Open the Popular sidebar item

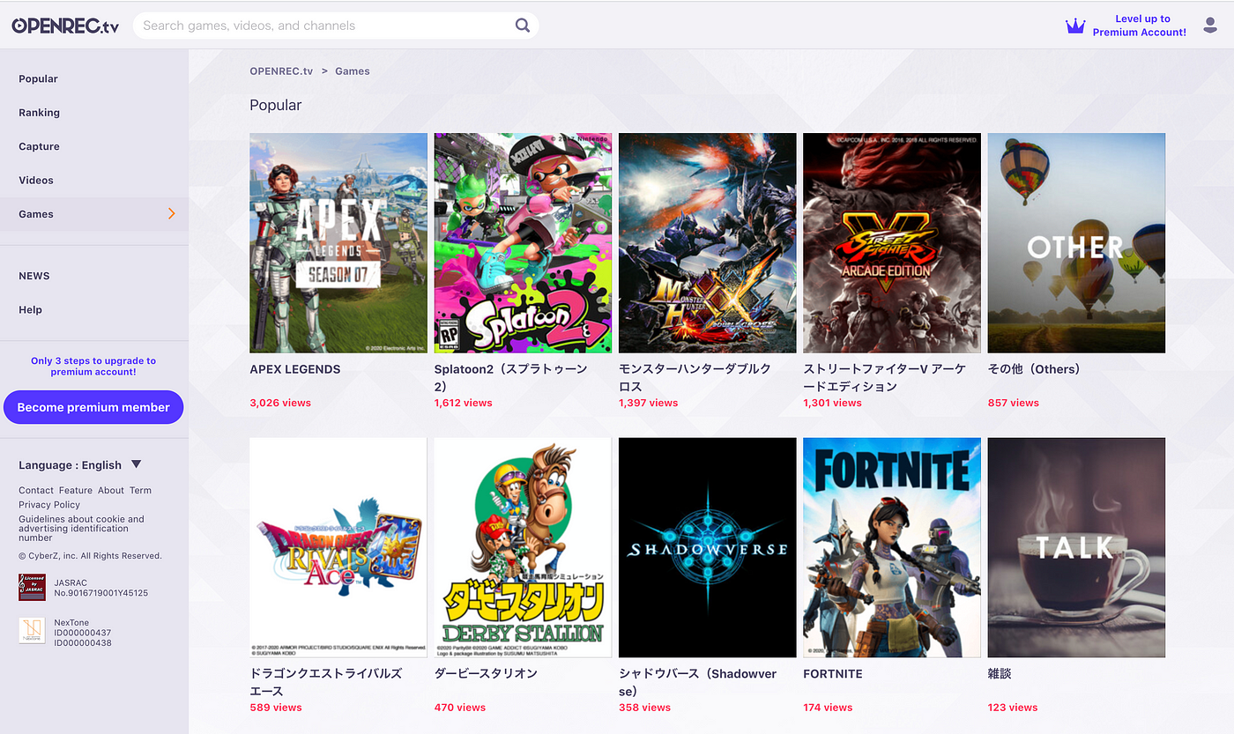click(x=38, y=78)
